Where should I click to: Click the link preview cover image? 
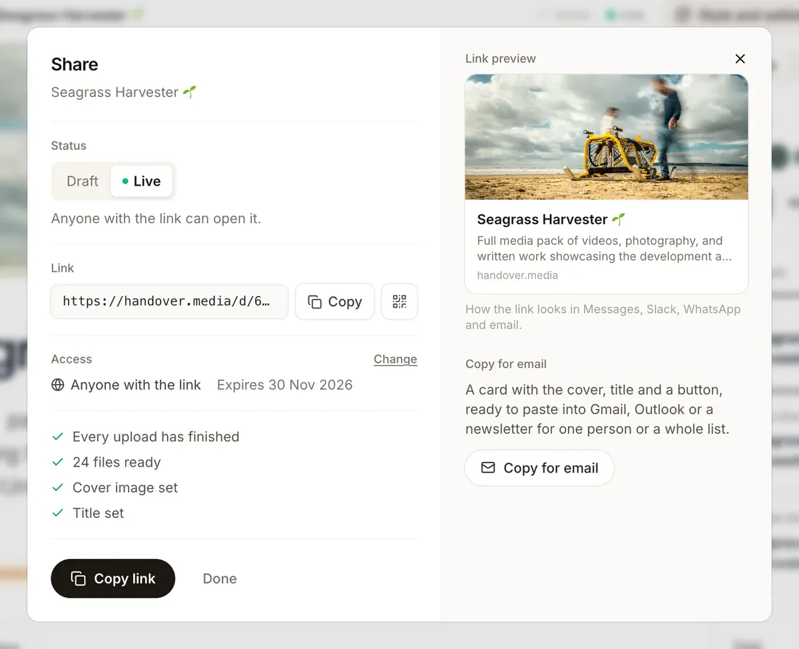[x=607, y=137]
